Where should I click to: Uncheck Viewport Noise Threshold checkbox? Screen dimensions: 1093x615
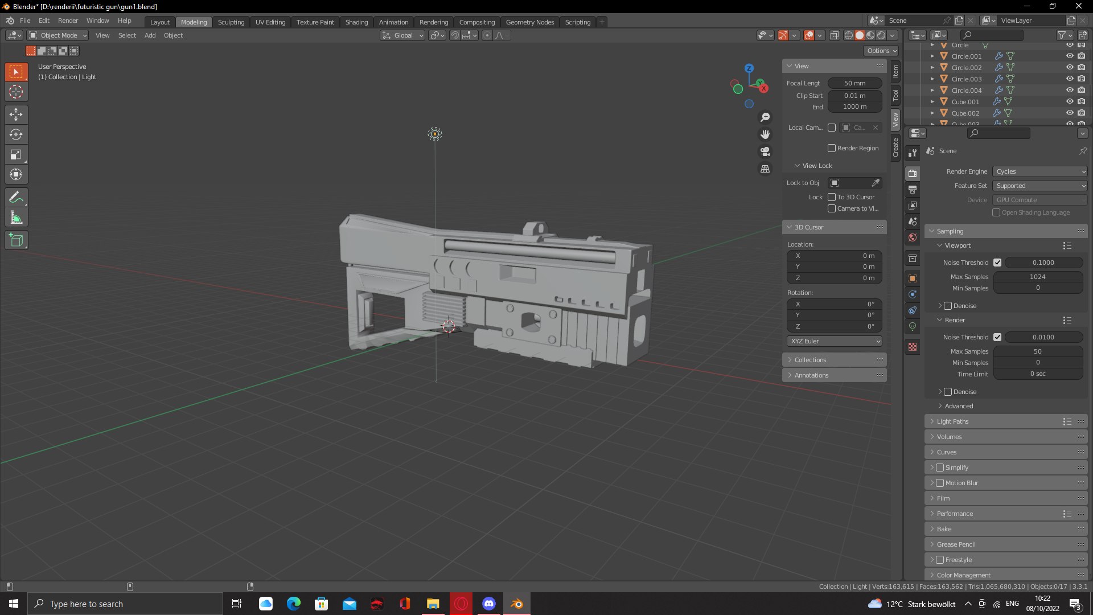[997, 263]
